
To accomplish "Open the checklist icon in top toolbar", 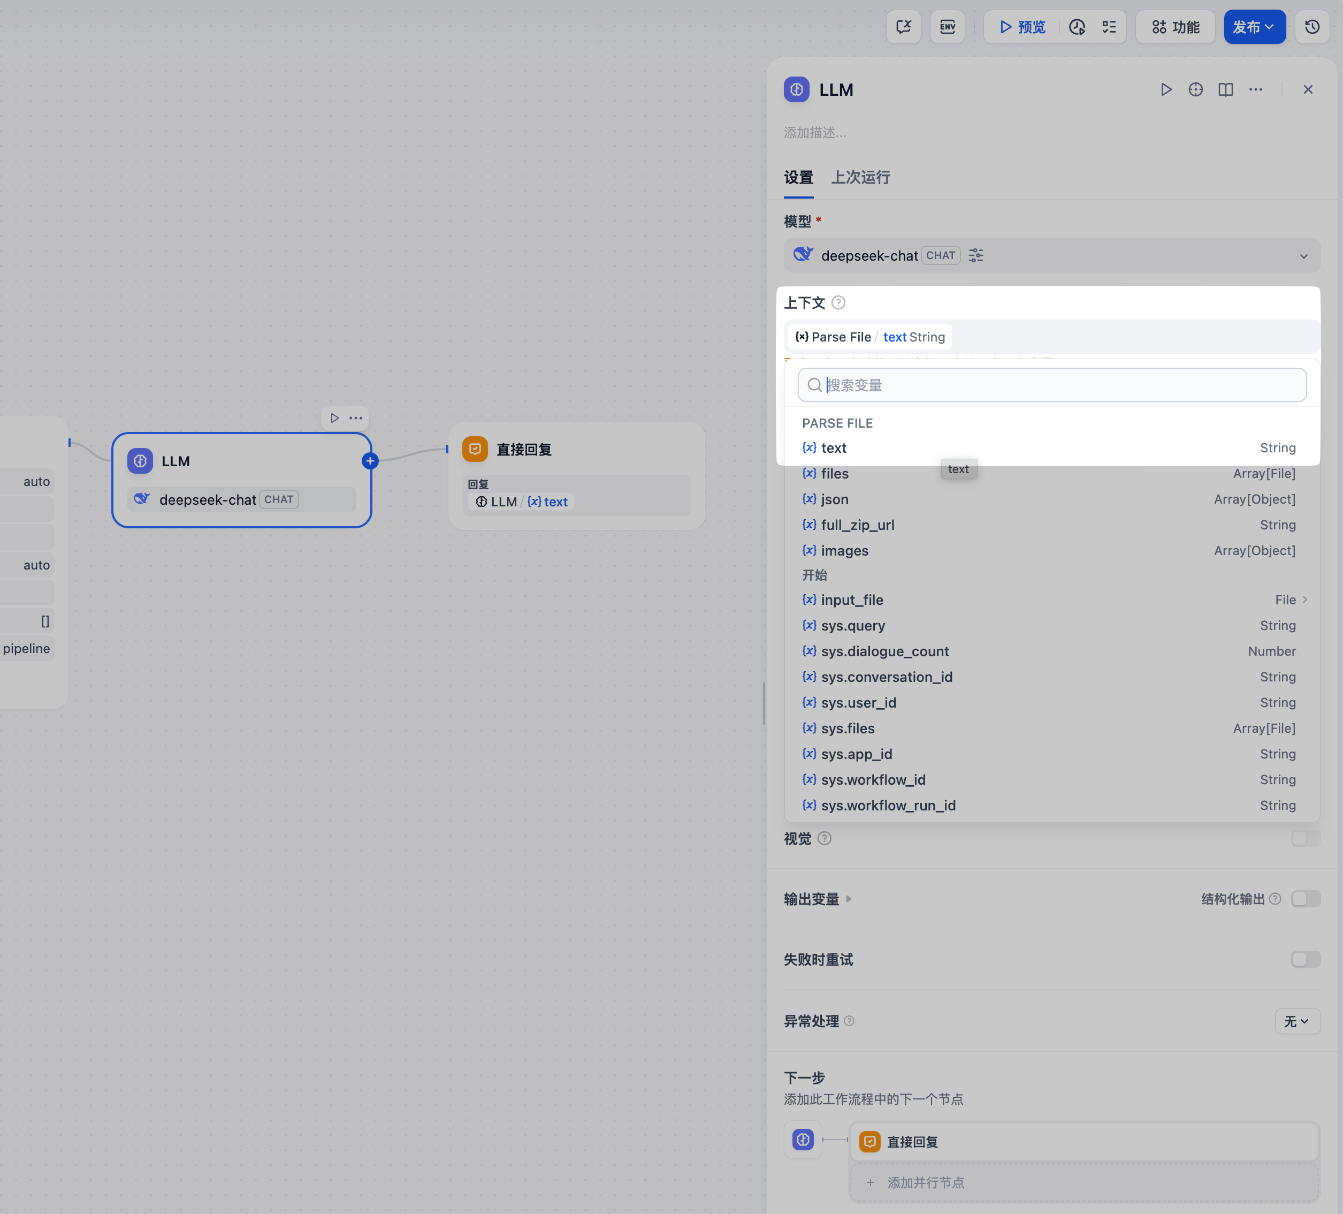I will coord(1109,27).
